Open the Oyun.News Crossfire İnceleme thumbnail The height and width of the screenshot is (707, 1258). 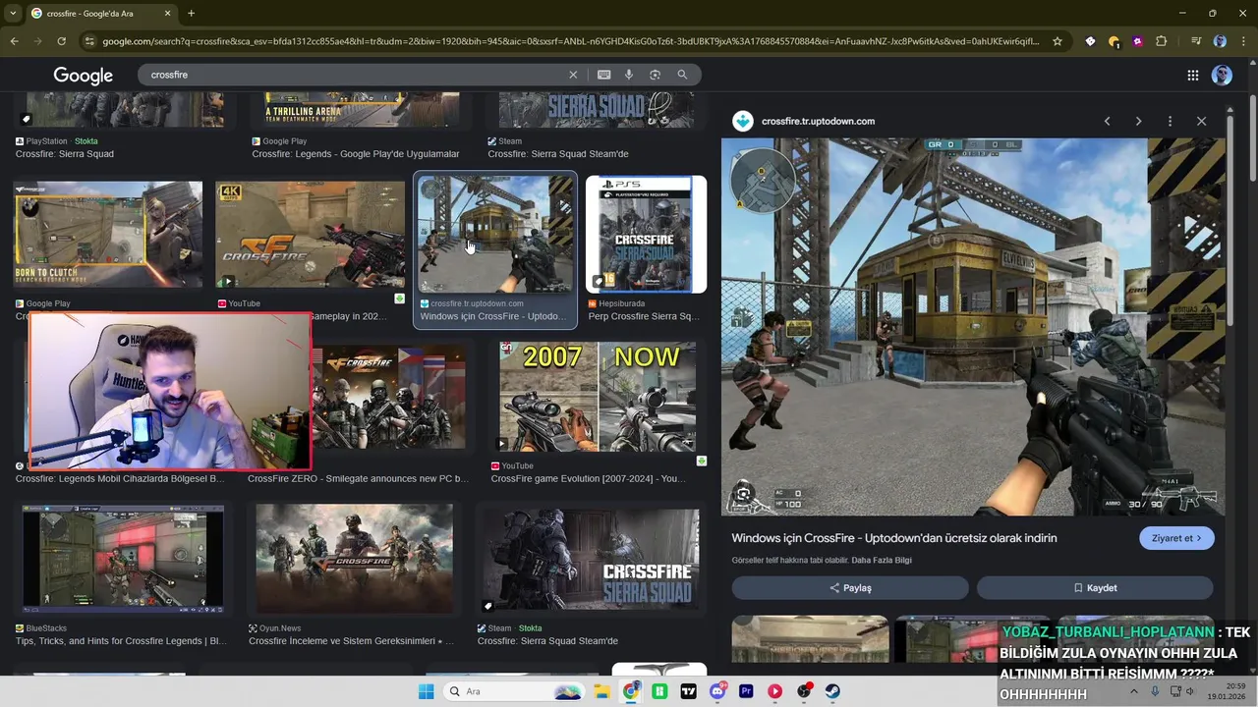click(x=355, y=559)
